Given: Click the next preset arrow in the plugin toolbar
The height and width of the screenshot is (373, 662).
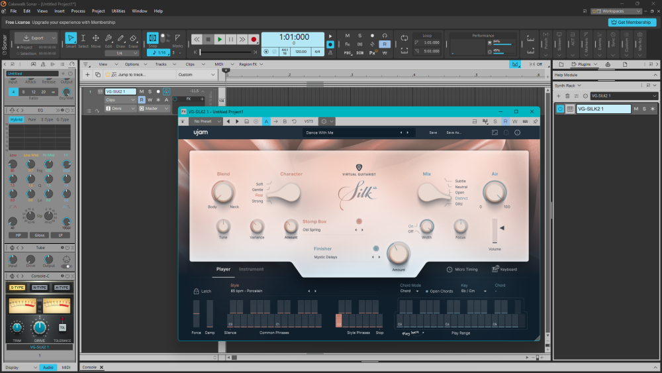Looking at the screenshot, I should [x=237, y=121].
